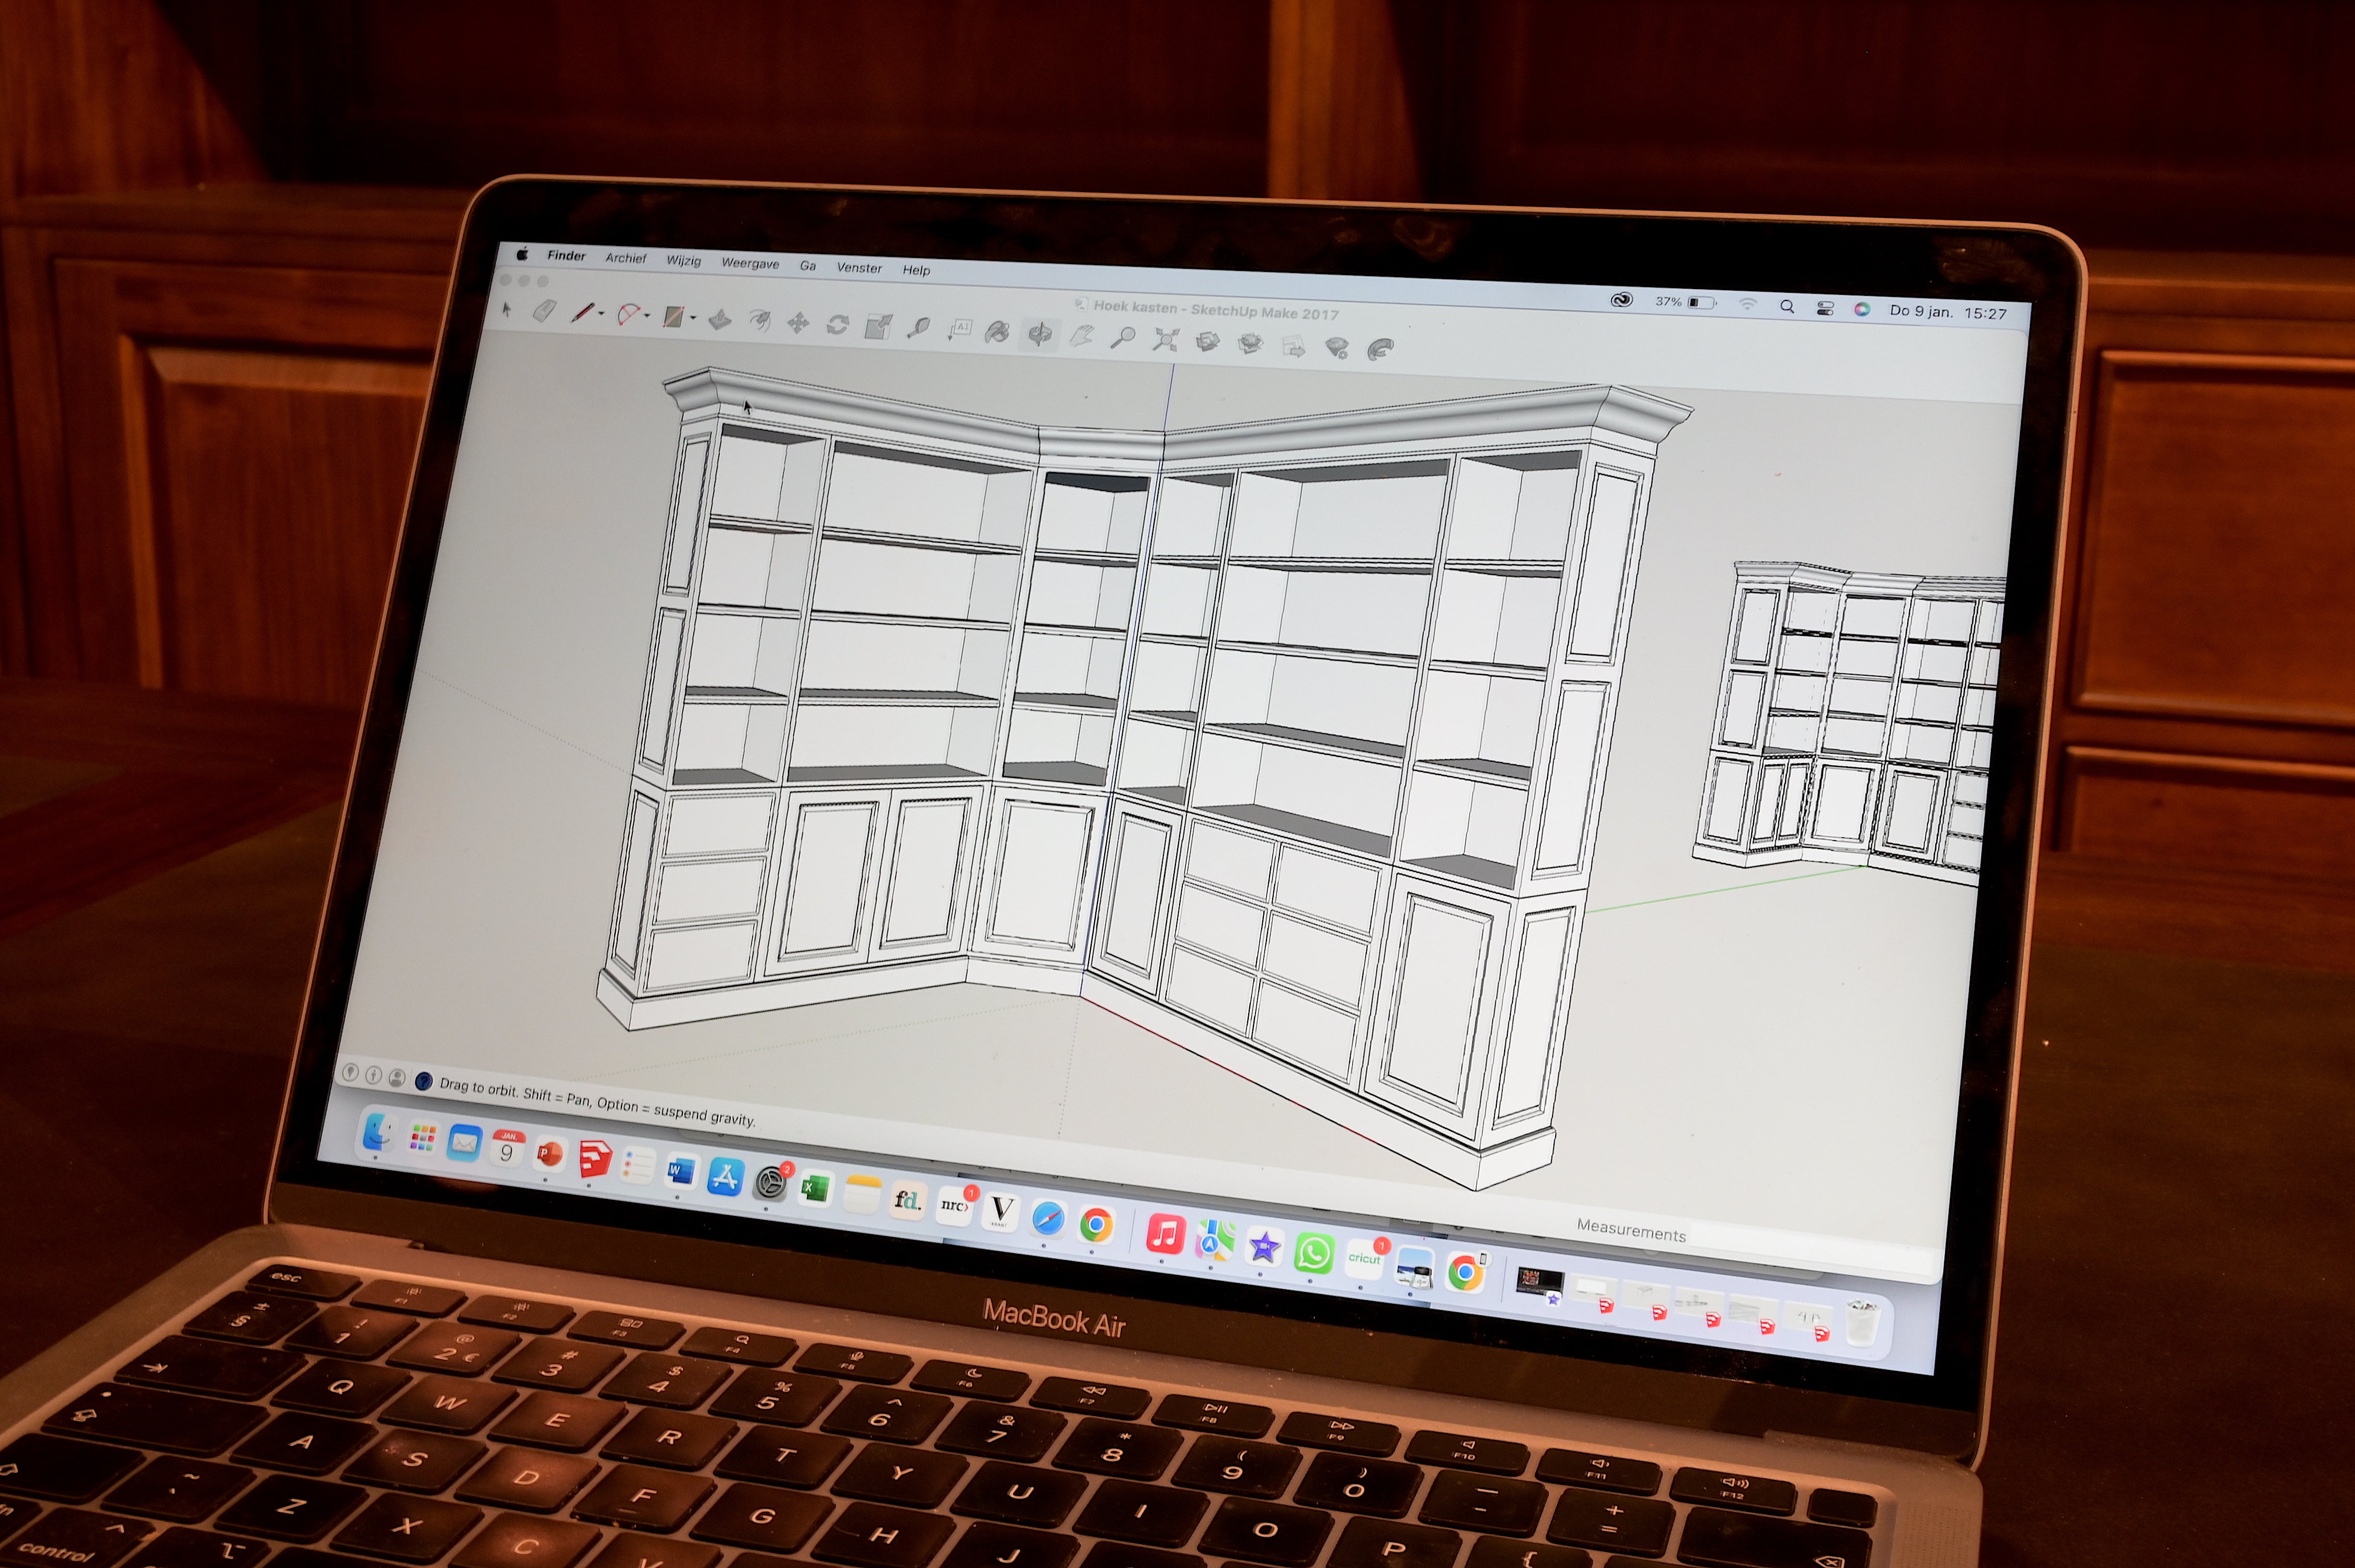Activate the Move tool
The image size is (2355, 1568).
[x=797, y=323]
